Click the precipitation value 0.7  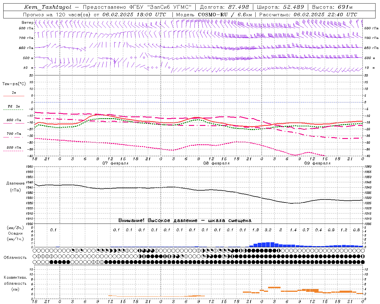pyautogui.click(x=306, y=230)
